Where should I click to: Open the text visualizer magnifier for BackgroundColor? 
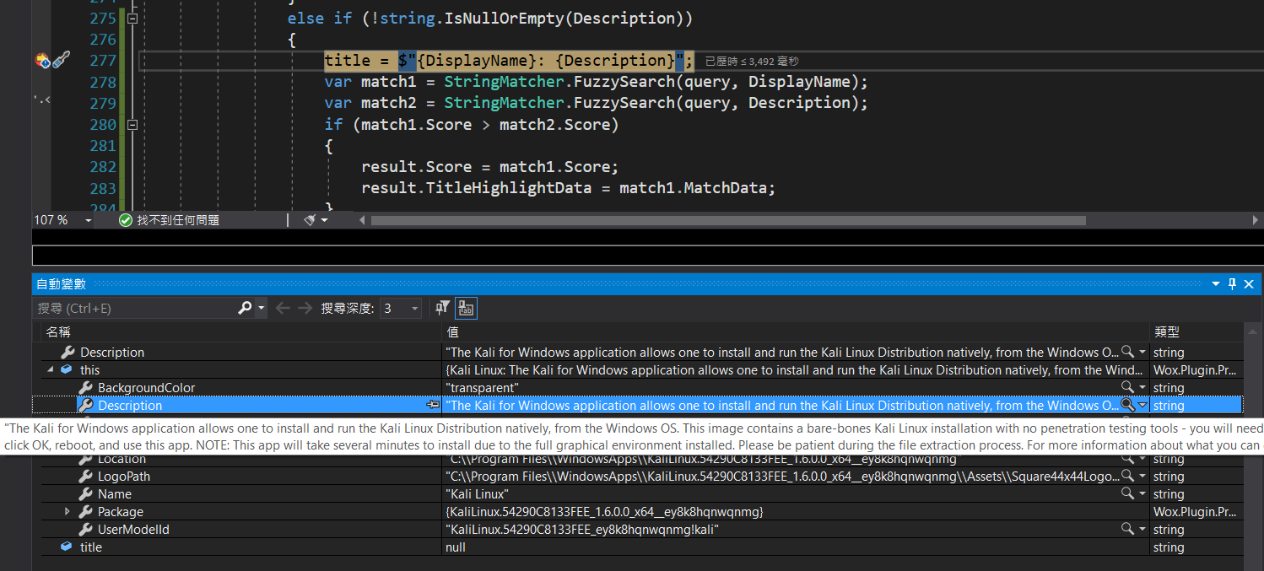tap(1127, 387)
